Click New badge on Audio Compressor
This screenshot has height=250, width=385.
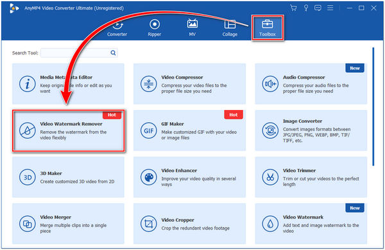coord(355,68)
